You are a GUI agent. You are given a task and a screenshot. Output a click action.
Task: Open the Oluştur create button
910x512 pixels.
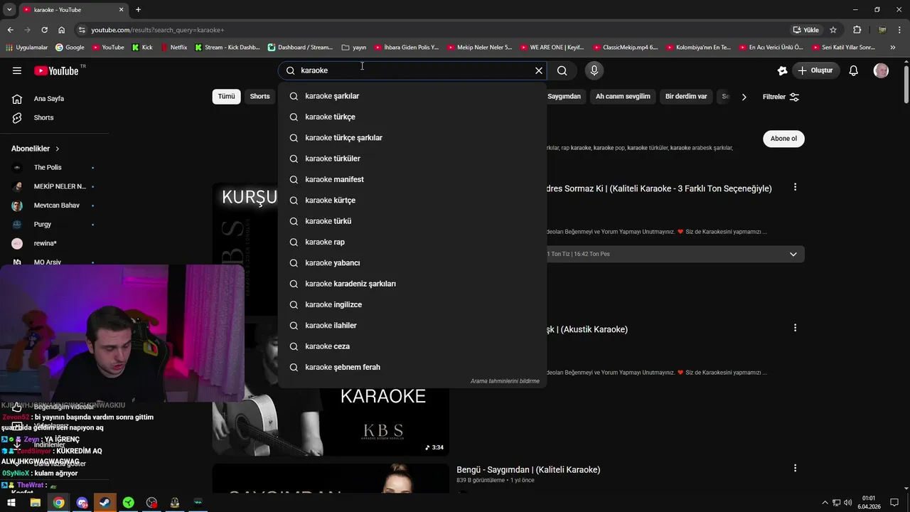[x=815, y=70]
